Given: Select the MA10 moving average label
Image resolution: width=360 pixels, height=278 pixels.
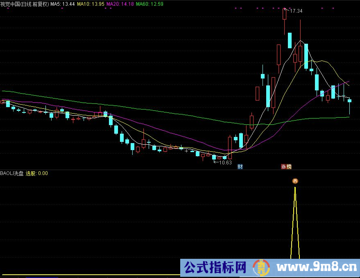Looking at the screenshot, I should coord(91,4).
